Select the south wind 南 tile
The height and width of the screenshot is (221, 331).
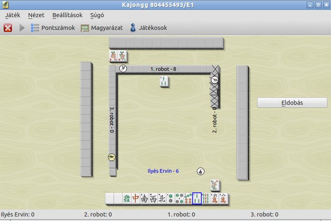(x=144, y=198)
